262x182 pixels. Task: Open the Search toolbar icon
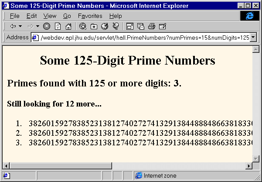(83, 26)
